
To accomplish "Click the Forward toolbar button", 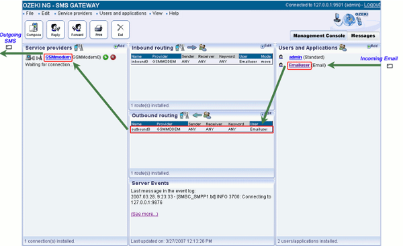I will [x=77, y=29].
